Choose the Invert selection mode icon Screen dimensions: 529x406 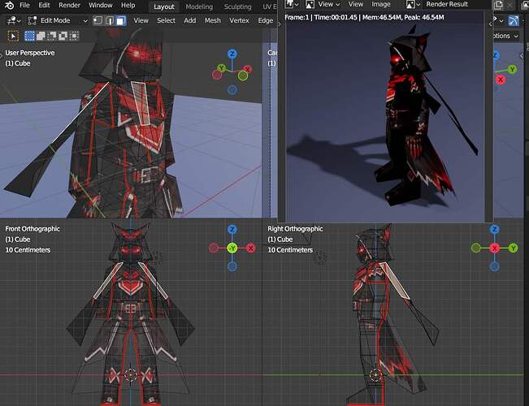63,36
